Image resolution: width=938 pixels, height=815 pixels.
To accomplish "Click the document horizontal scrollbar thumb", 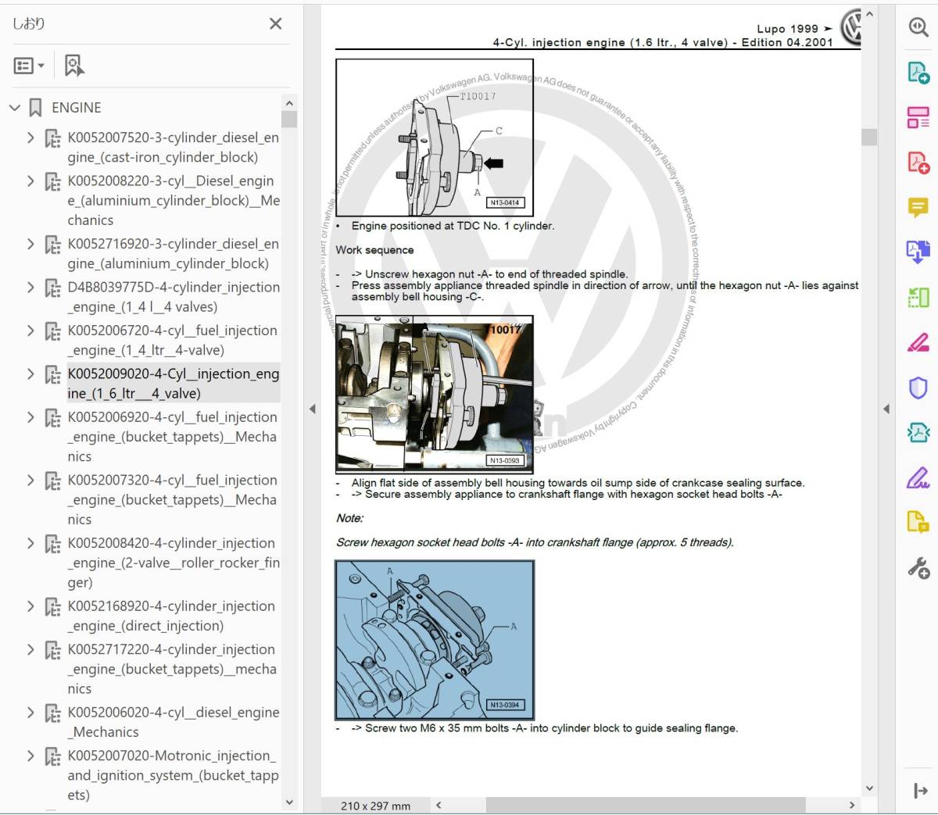I will [646, 805].
